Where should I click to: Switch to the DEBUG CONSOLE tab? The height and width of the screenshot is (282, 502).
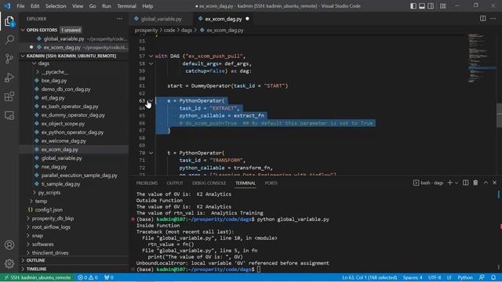(209, 183)
